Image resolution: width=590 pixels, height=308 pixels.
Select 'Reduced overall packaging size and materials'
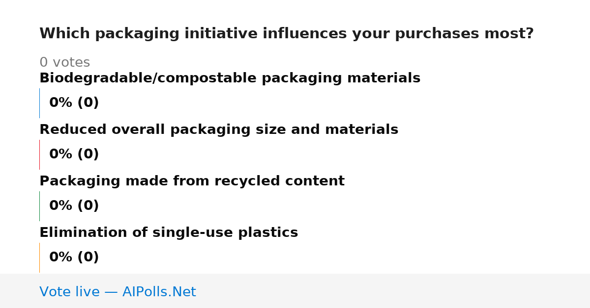[x=219, y=130]
